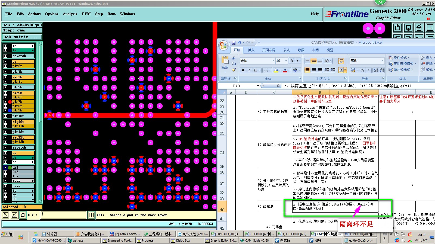Screen dimensions: 435x244
Task: Expand the font color dropdown arrow in Excel
Action: click(289, 70)
